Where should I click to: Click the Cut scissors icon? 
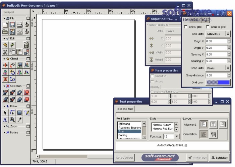point(5,52)
